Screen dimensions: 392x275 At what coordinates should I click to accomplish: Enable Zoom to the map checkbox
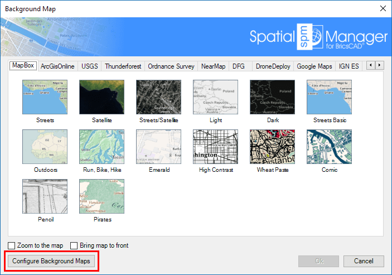coord(12,246)
